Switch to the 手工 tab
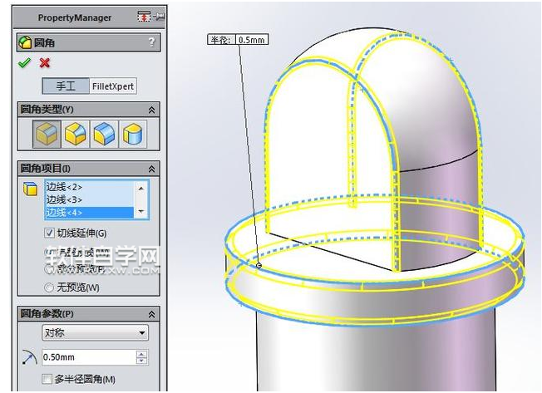The width and height of the screenshot is (542, 393). point(66,86)
